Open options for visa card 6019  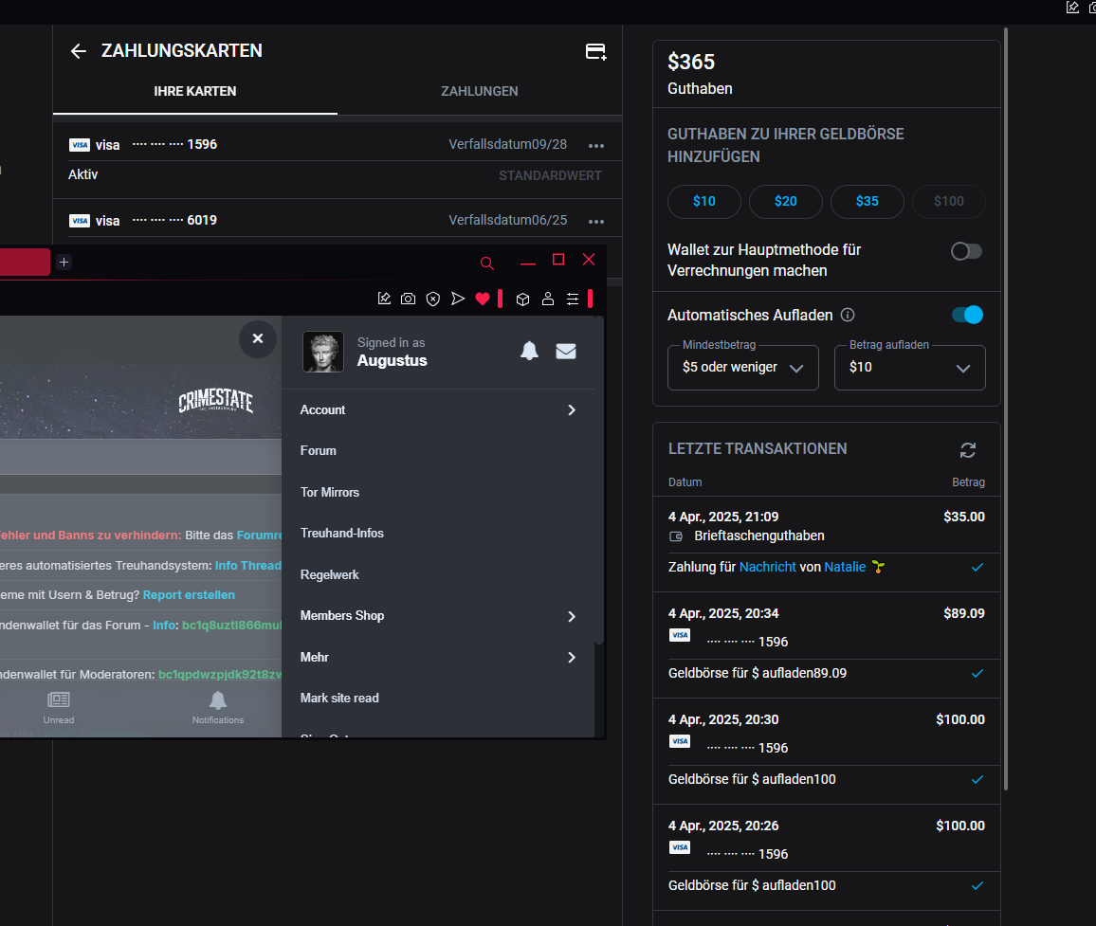(x=595, y=221)
